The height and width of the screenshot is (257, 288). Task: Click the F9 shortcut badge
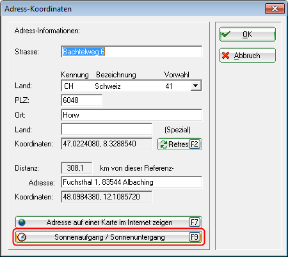coord(195,237)
